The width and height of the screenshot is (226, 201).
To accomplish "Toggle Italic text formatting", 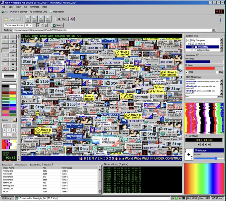I will pos(42,25).
